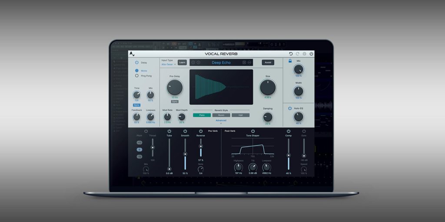Screen dimensions: 445x222
Task: Click the Learn button
Action: pos(182,62)
